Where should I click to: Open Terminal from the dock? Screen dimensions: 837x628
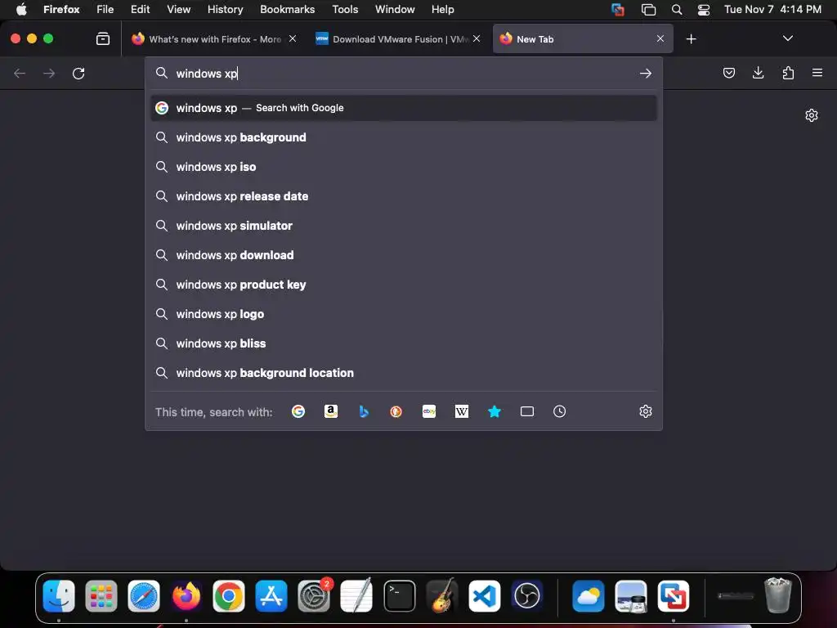click(399, 596)
